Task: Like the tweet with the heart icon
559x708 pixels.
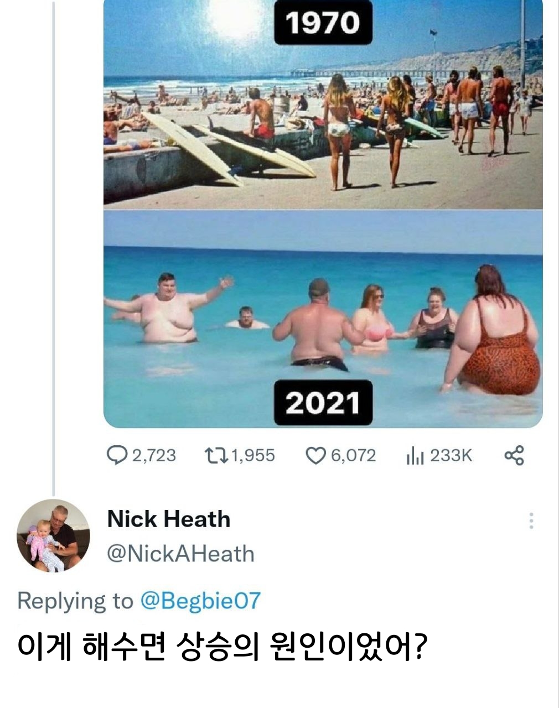Action: pyautogui.click(x=315, y=456)
